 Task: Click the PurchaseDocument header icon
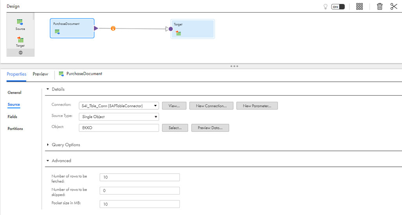(x=61, y=74)
